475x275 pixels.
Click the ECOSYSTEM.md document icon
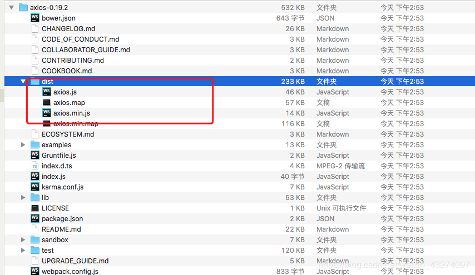point(35,134)
